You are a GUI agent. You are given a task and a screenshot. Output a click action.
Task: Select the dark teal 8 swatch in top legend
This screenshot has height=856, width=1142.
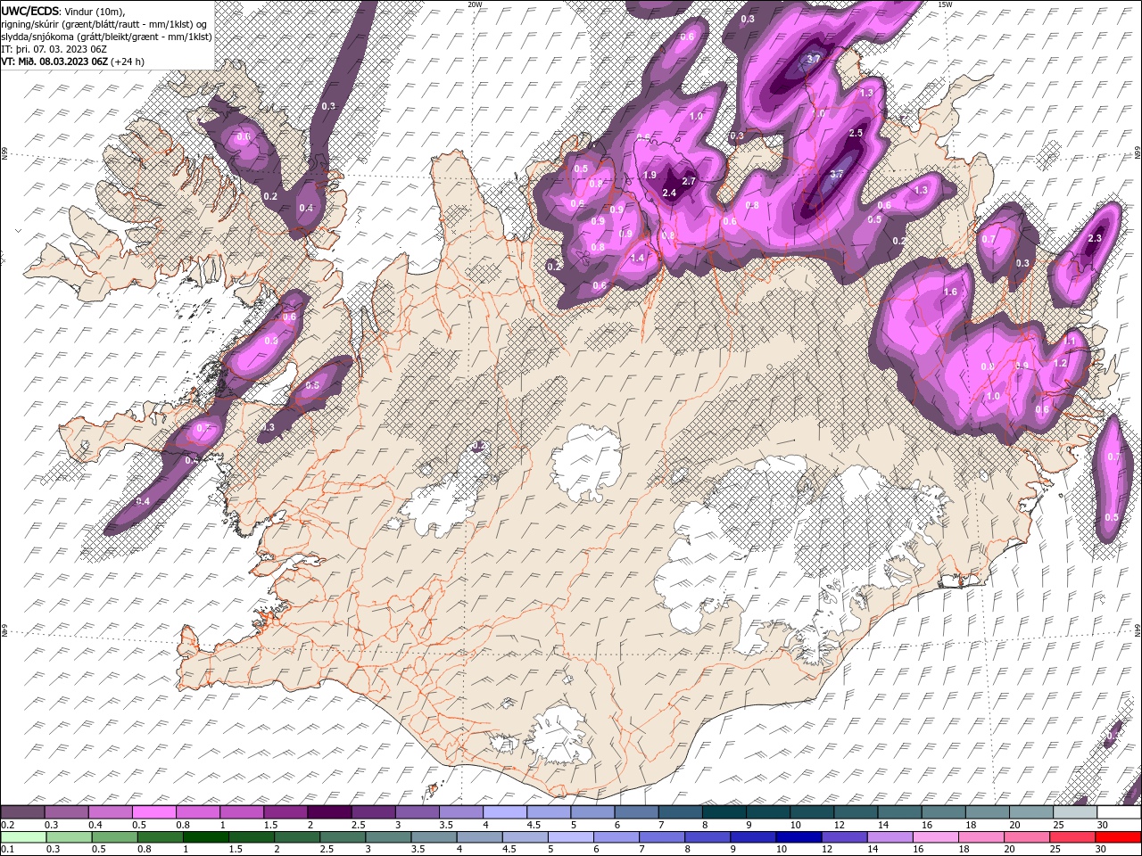(724, 812)
